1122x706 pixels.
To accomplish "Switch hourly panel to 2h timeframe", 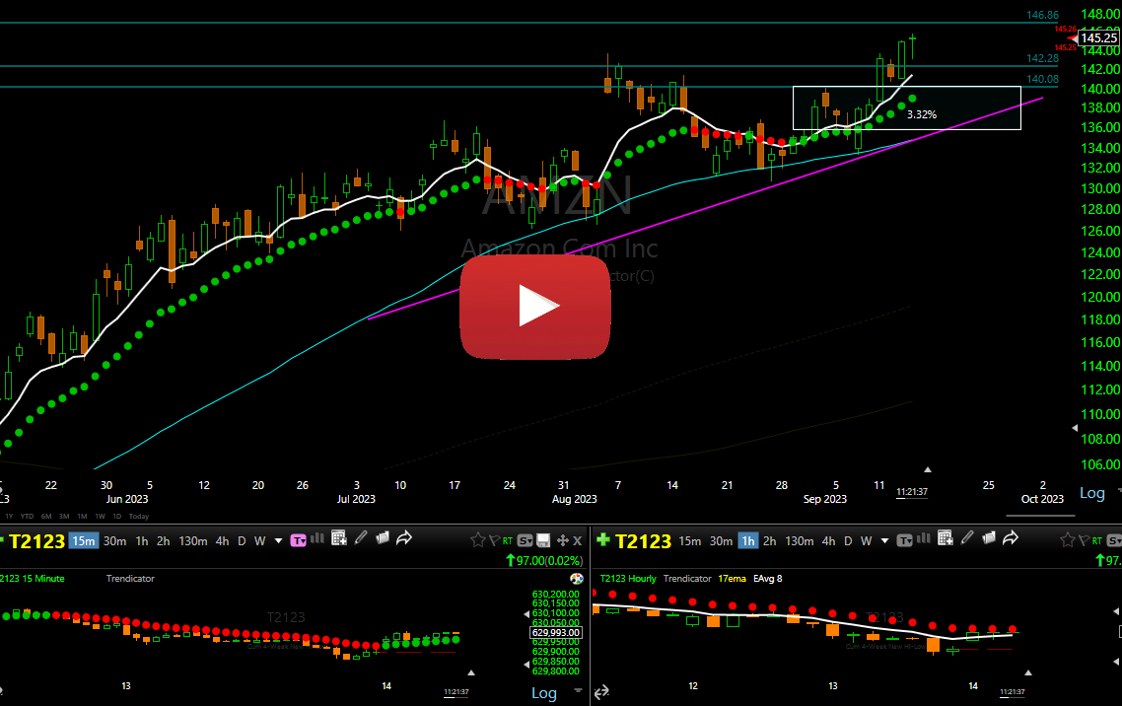I will tap(769, 540).
